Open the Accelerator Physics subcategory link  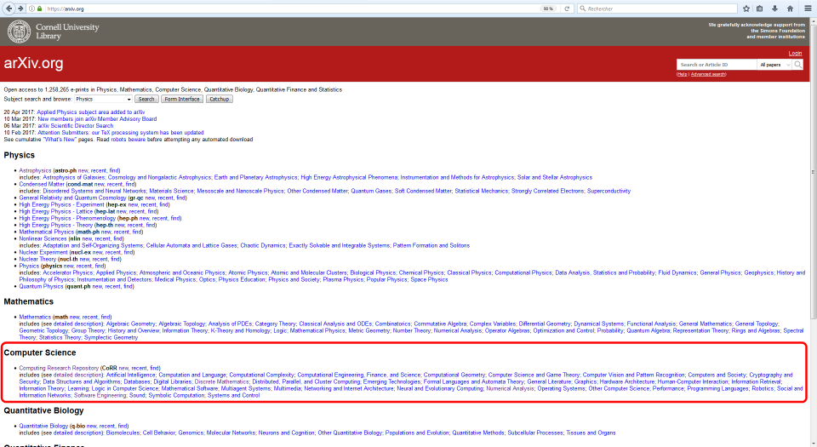pos(68,272)
